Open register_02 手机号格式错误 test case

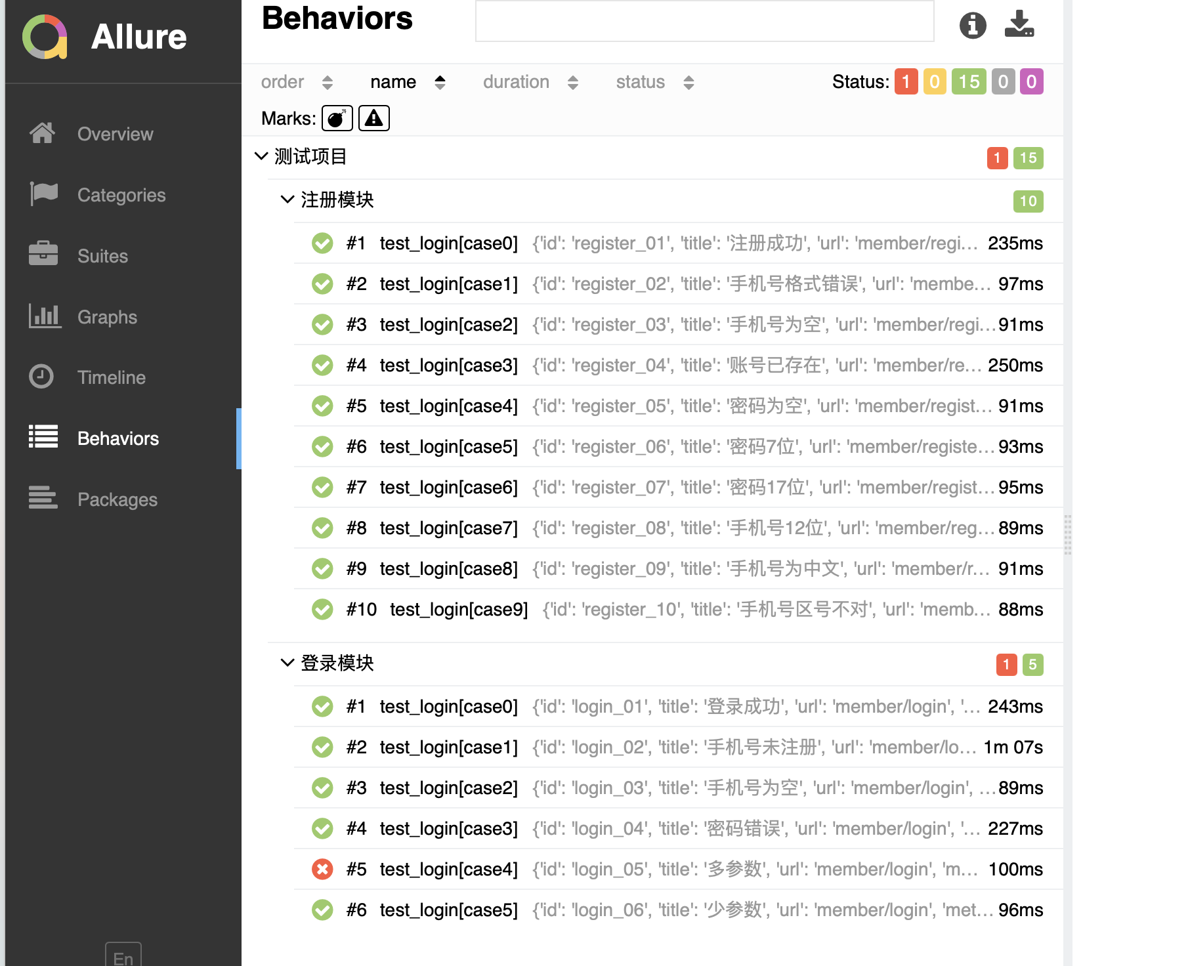[x=678, y=283]
